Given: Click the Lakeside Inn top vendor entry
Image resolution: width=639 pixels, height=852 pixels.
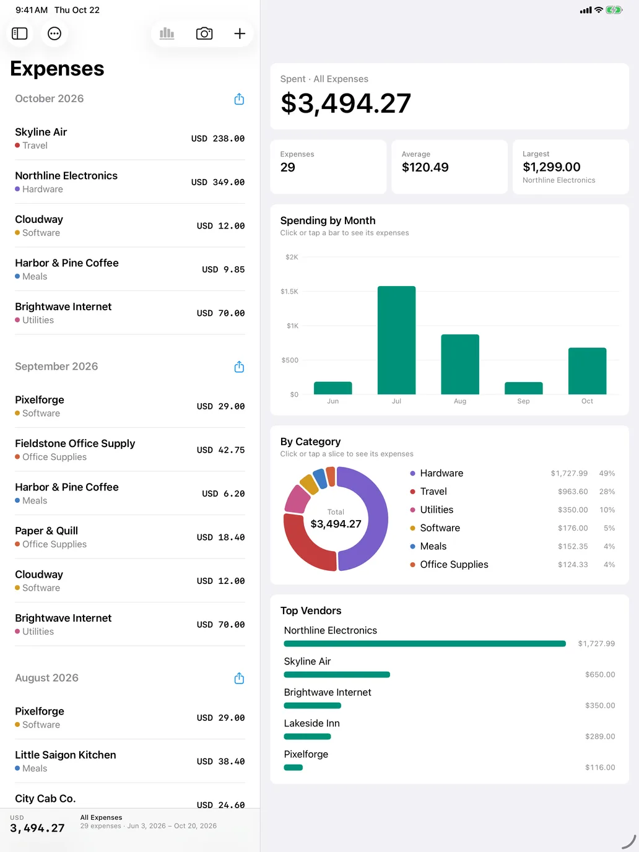Looking at the screenshot, I should click(450, 729).
